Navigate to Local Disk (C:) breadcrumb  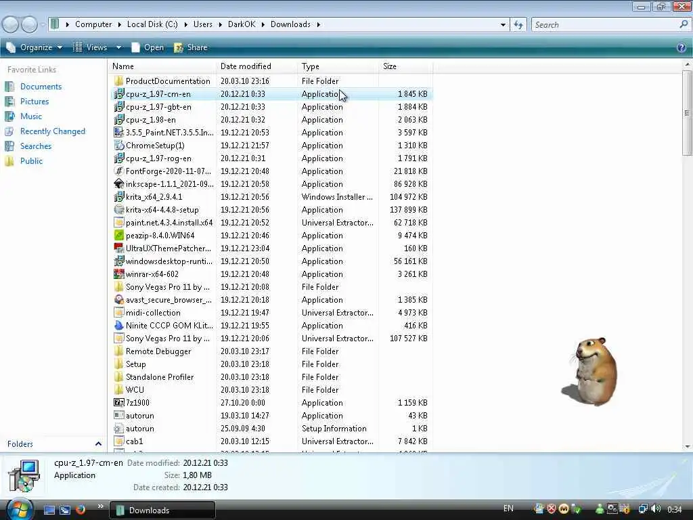[152, 24]
